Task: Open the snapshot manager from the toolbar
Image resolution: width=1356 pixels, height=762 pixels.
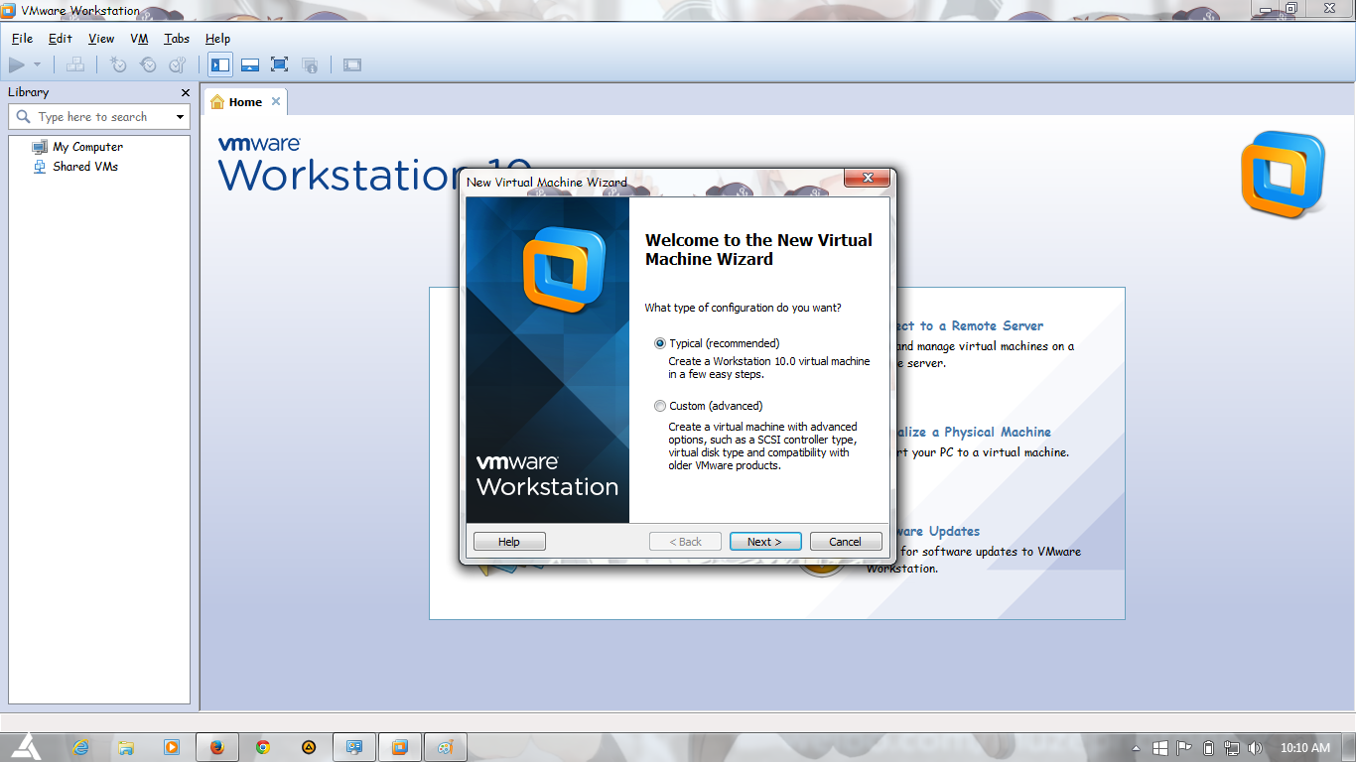Action: [177, 64]
